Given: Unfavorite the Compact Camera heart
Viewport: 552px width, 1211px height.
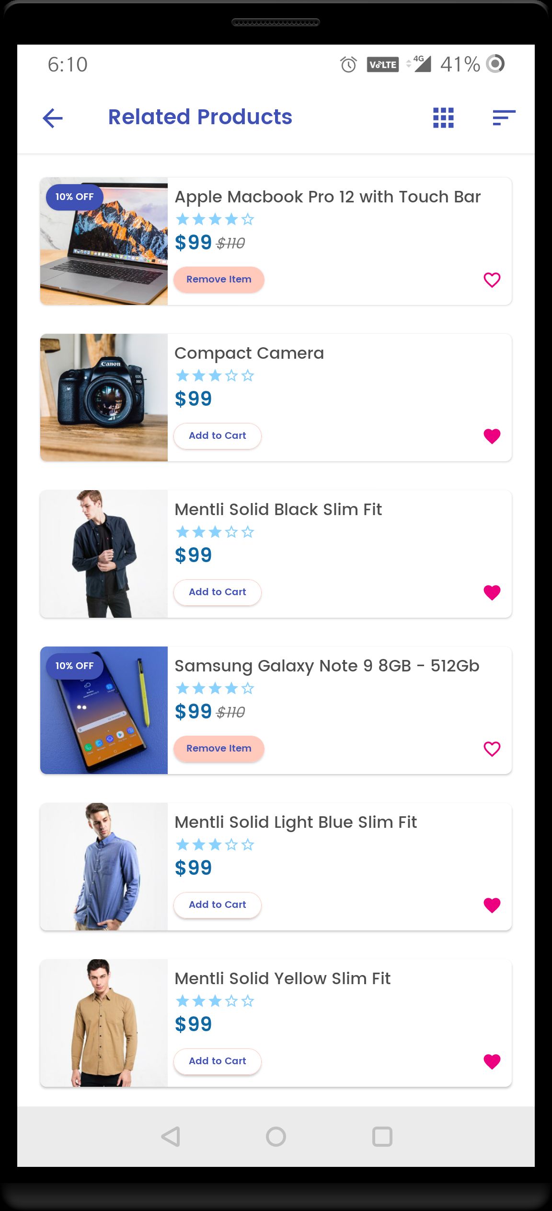Looking at the screenshot, I should (x=492, y=436).
